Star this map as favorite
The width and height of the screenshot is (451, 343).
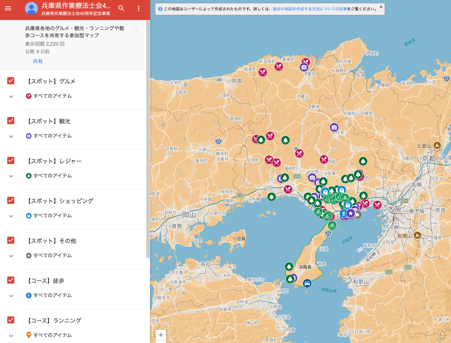(x=135, y=29)
